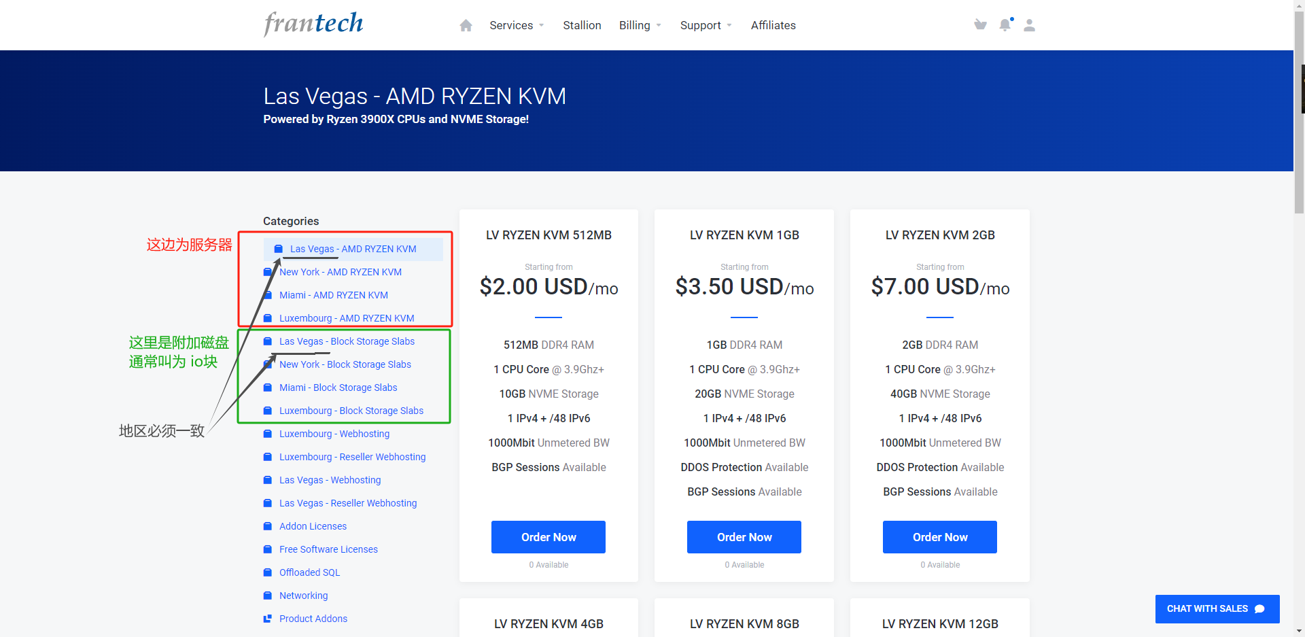Order the LV RYZEN KVM 512MB plan
The width and height of the screenshot is (1305, 637).
(549, 537)
